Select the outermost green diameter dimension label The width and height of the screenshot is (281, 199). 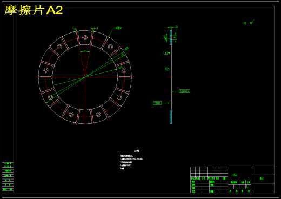(127, 48)
